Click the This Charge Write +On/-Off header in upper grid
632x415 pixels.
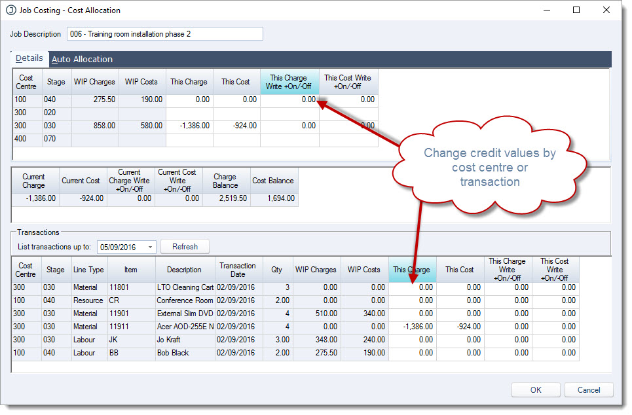pyautogui.click(x=289, y=82)
